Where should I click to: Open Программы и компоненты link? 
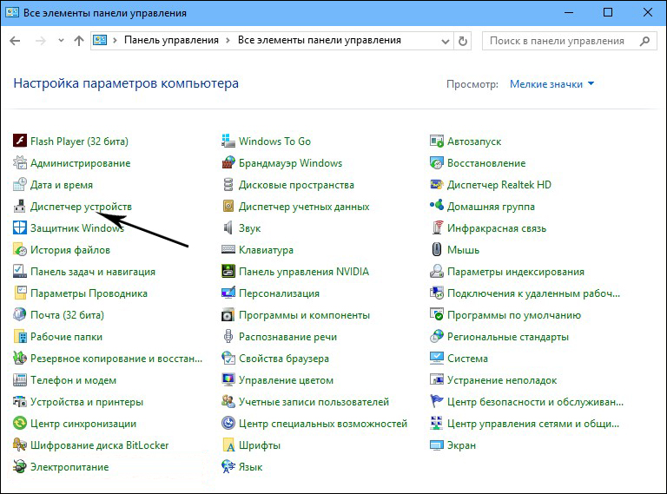click(x=304, y=315)
